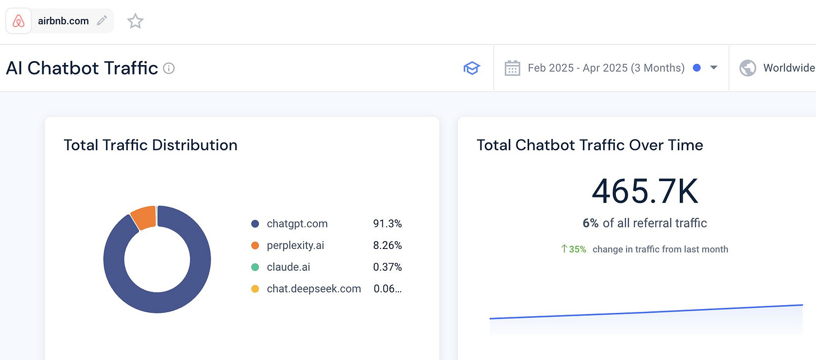Click the 0.37% share value
Viewport: 816px width, 360px height.
point(388,267)
